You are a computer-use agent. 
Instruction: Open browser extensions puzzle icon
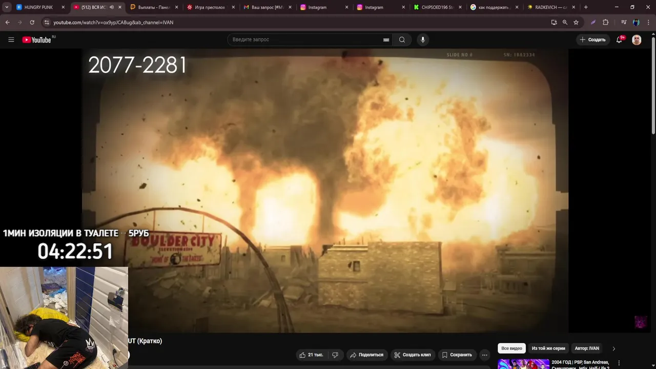pyautogui.click(x=605, y=23)
